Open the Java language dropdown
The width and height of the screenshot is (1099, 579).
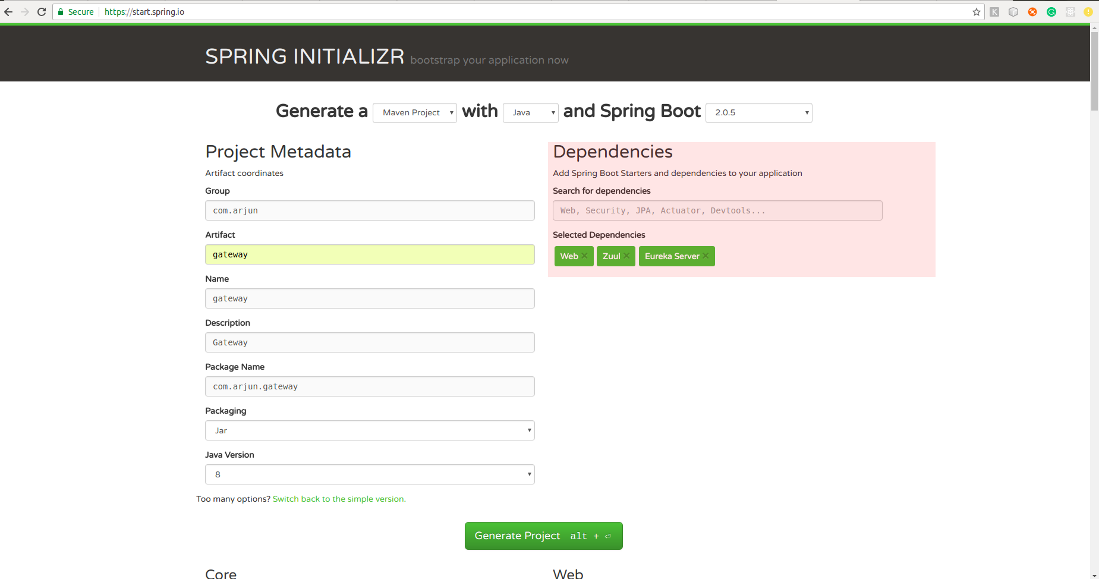pos(530,112)
